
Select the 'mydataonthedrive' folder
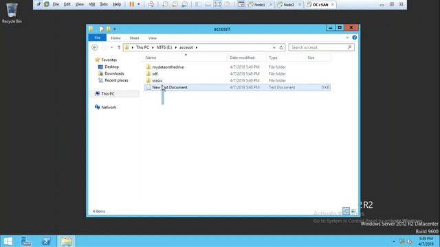[168, 67]
